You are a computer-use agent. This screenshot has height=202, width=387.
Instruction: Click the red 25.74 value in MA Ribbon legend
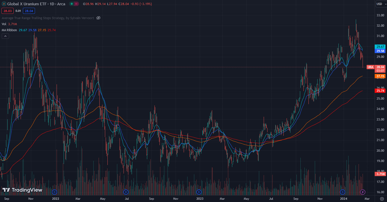(52, 30)
